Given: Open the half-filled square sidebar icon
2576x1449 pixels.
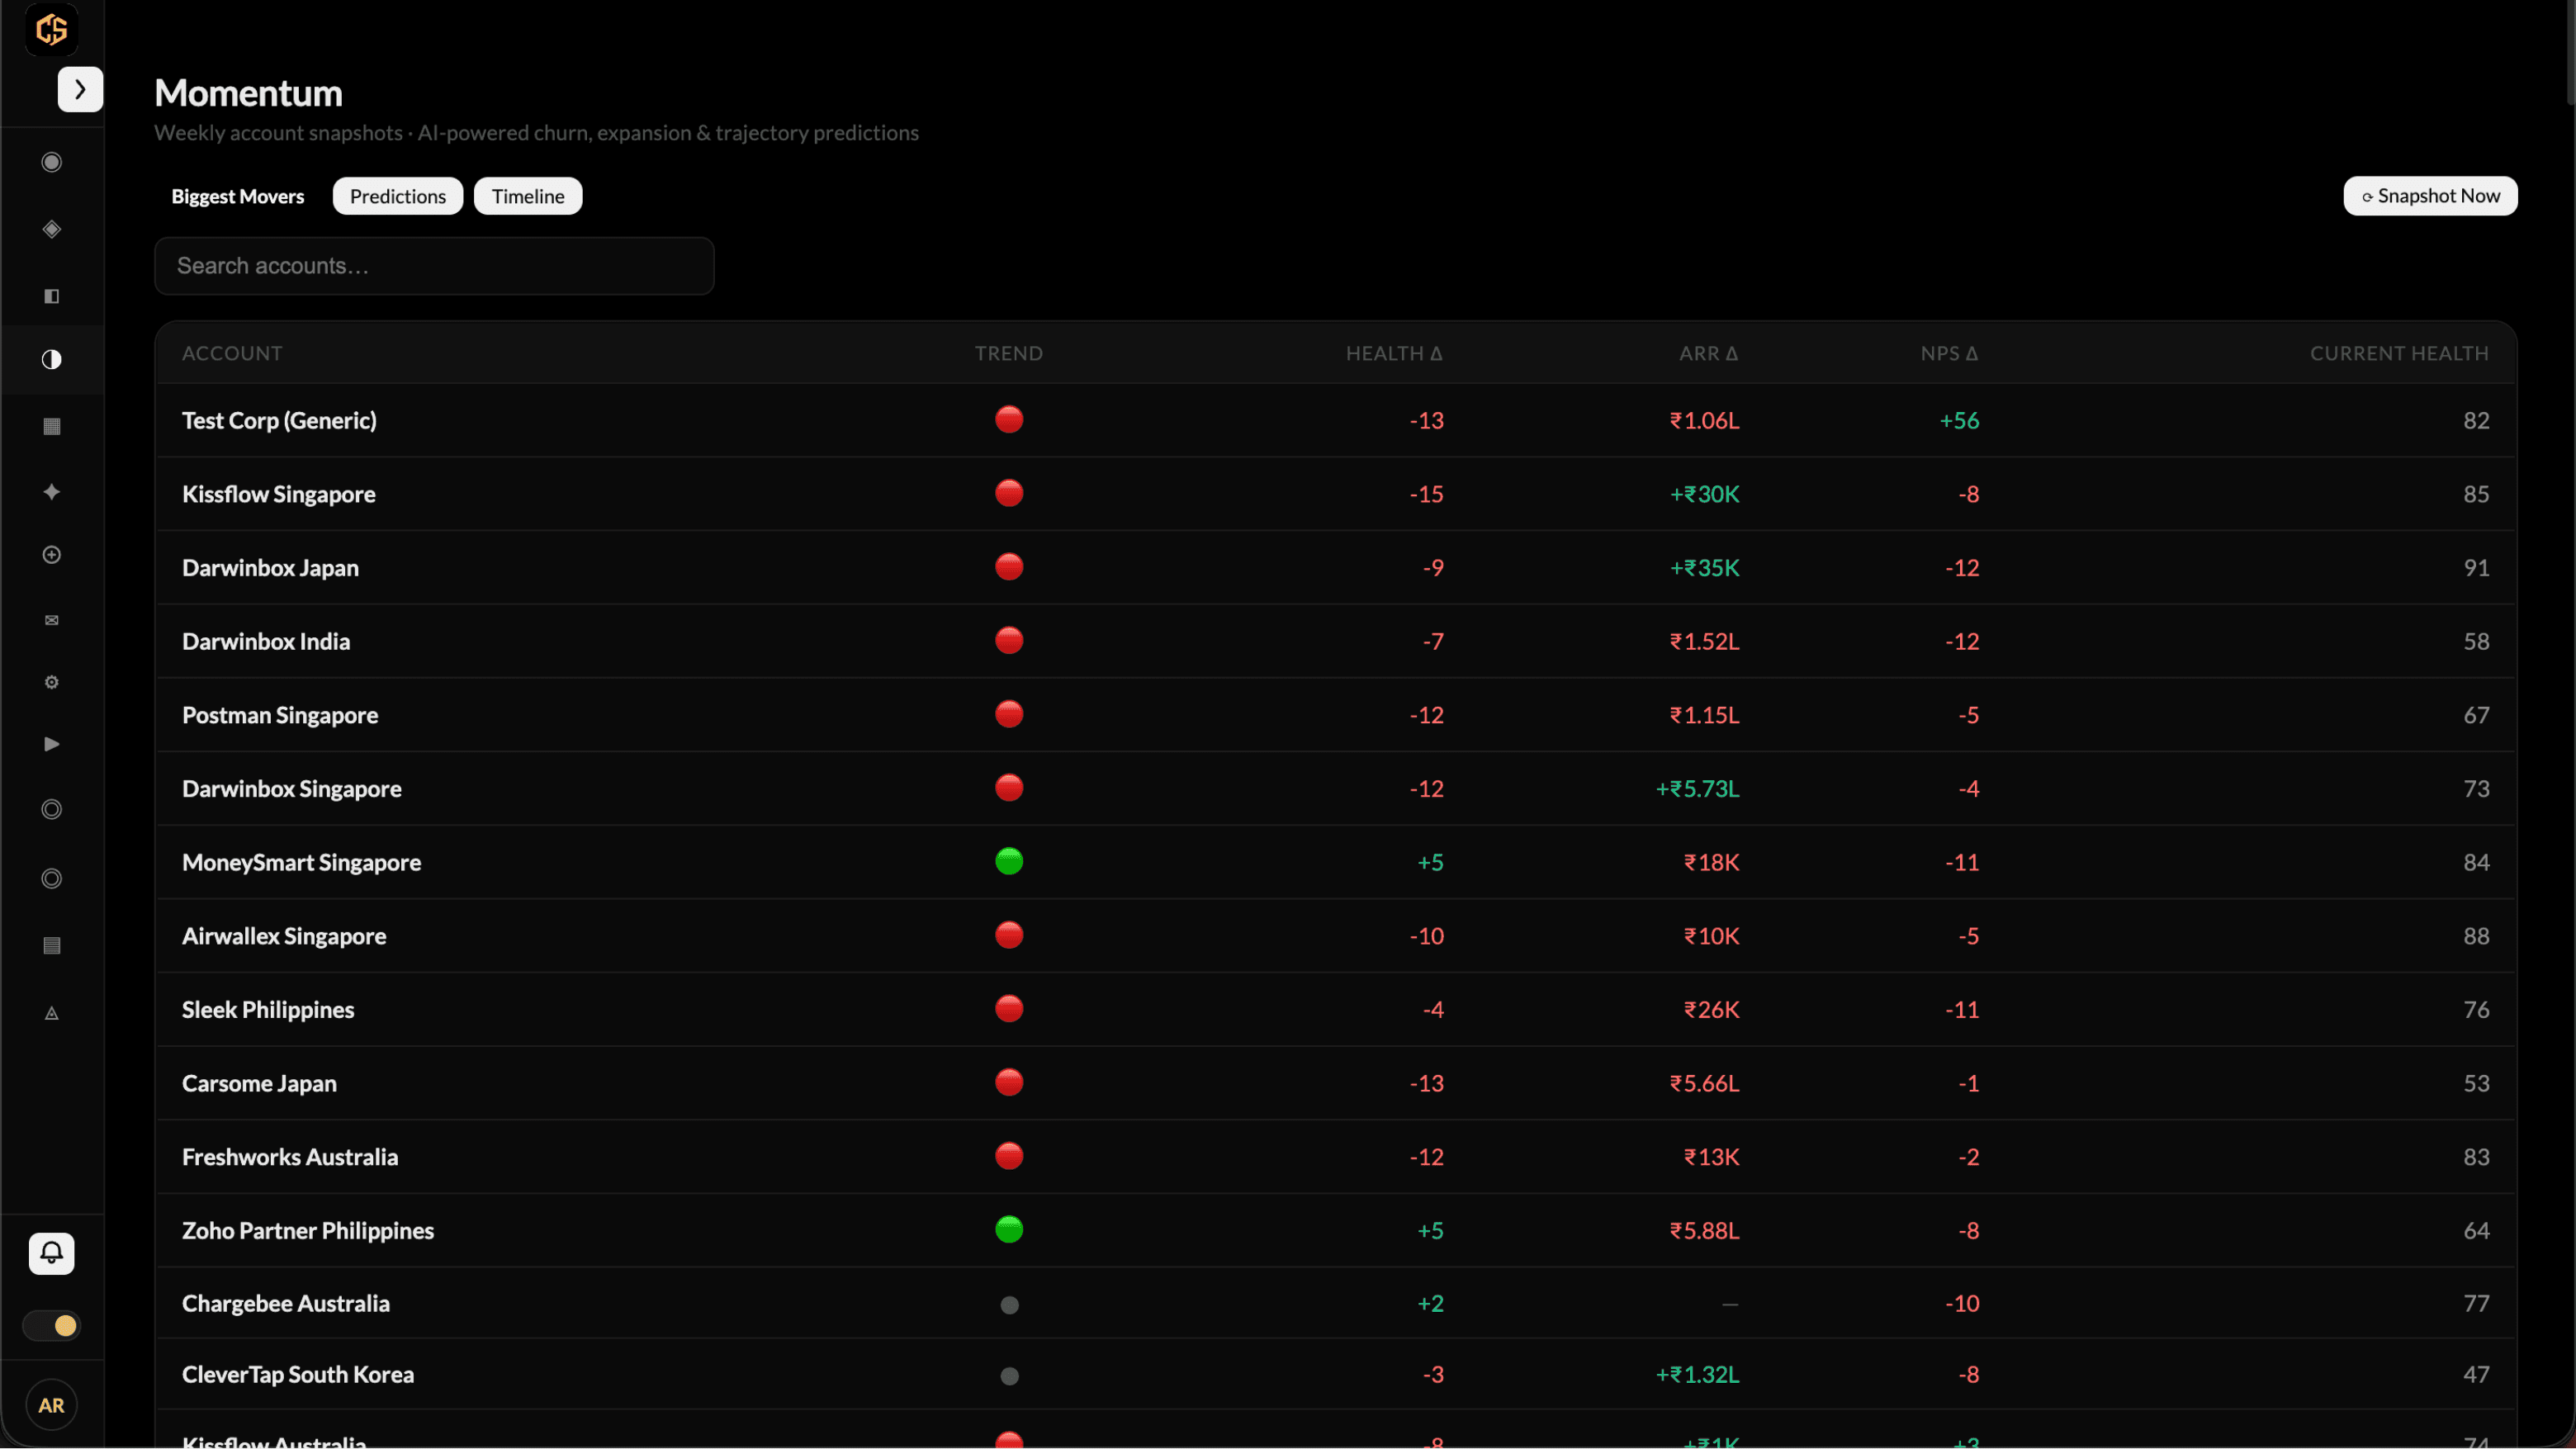Looking at the screenshot, I should (x=52, y=296).
